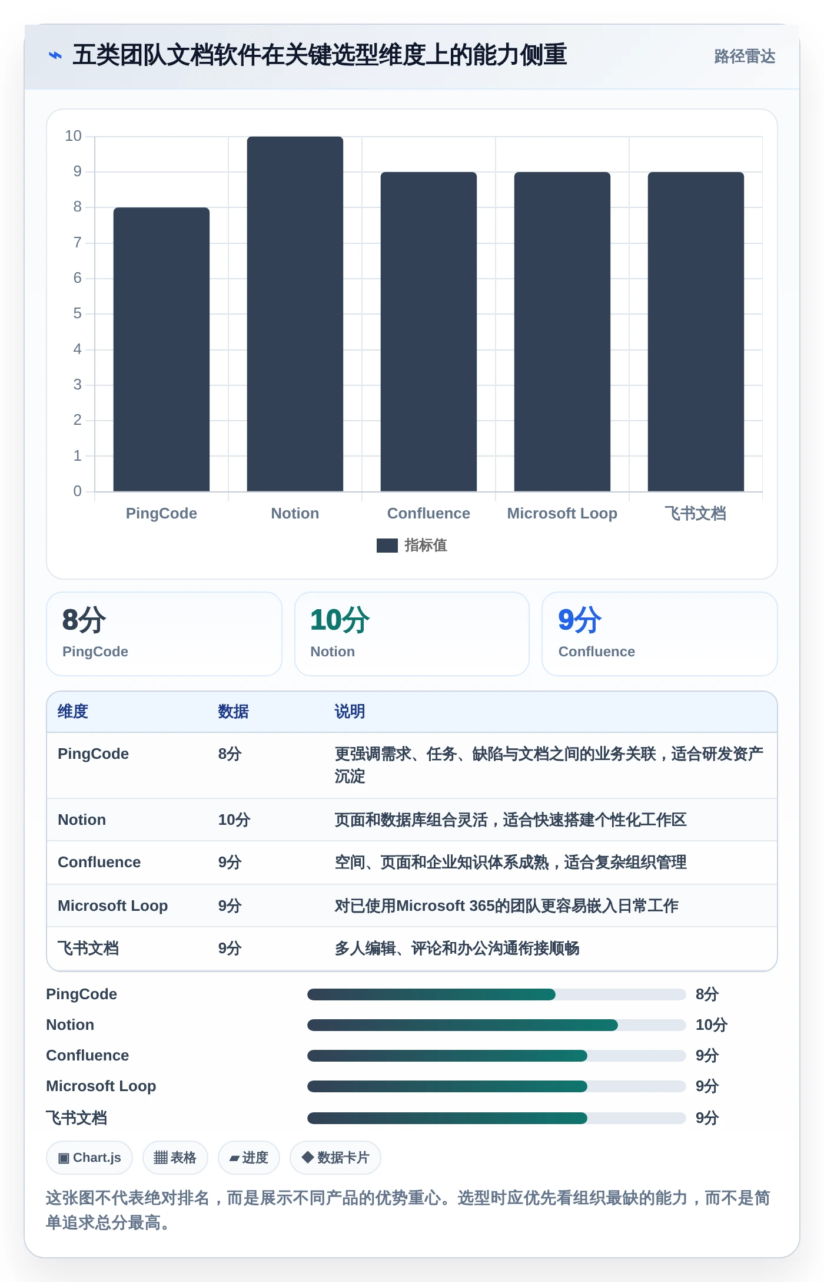This screenshot has width=824, height=1282.
Task: Click the 进度 tag chip
Action: click(248, 1158)
